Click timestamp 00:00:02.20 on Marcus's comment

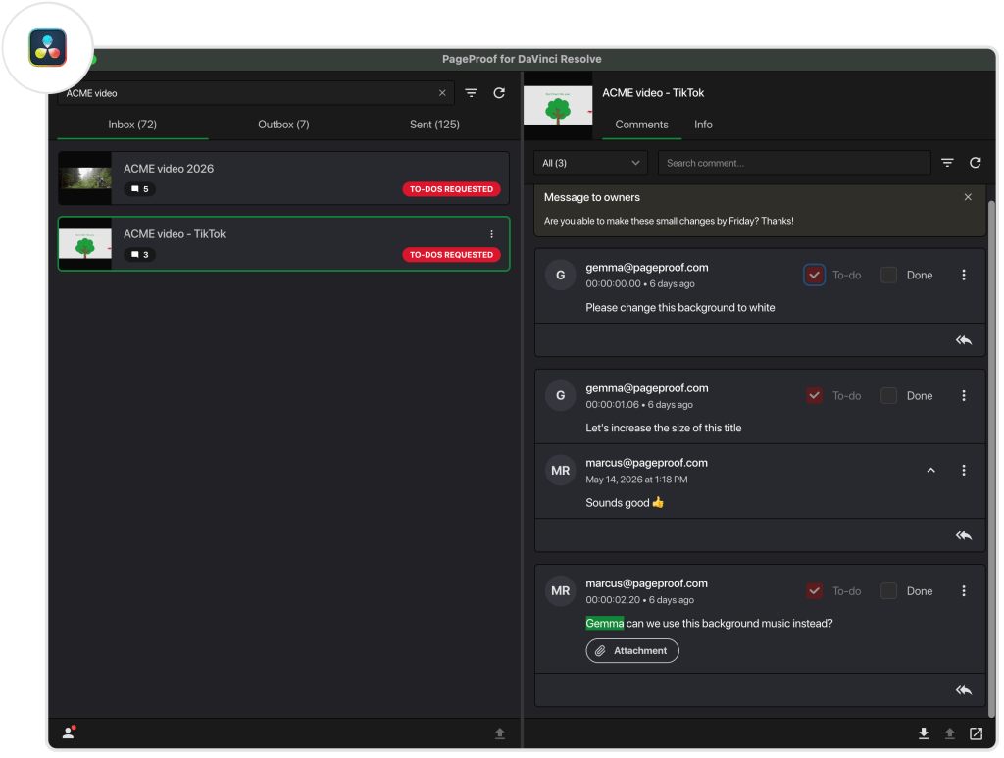tap(613, 600)
